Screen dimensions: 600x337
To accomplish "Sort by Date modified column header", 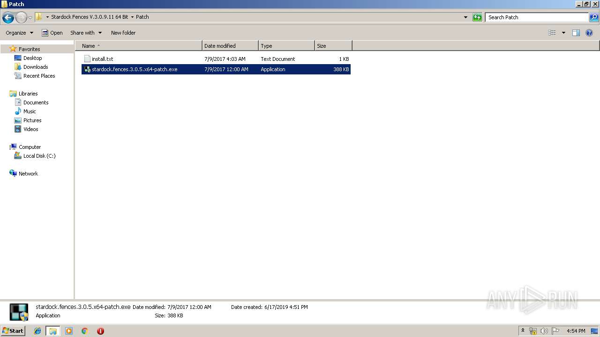I will click(230, 46).
